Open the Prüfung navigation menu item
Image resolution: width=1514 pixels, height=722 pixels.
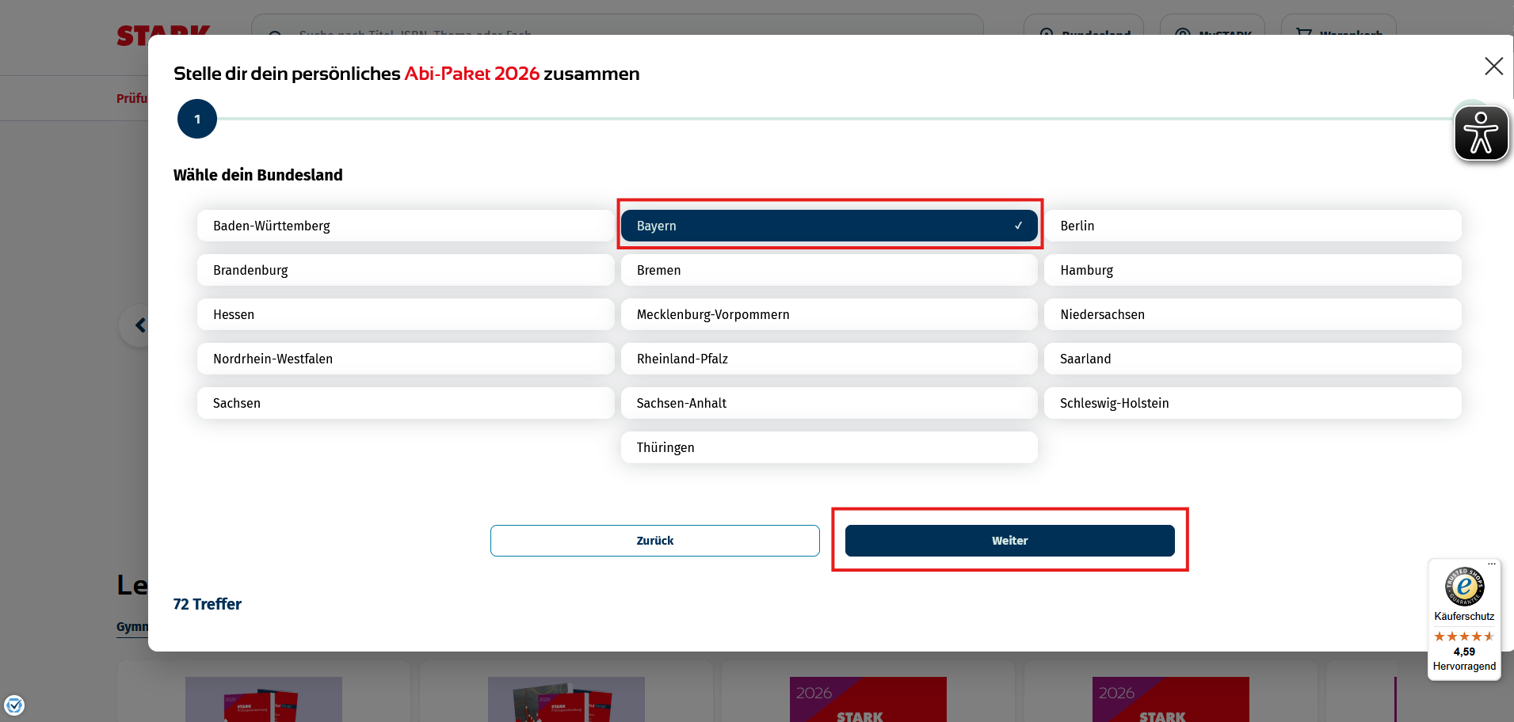[x=132, y=98]
